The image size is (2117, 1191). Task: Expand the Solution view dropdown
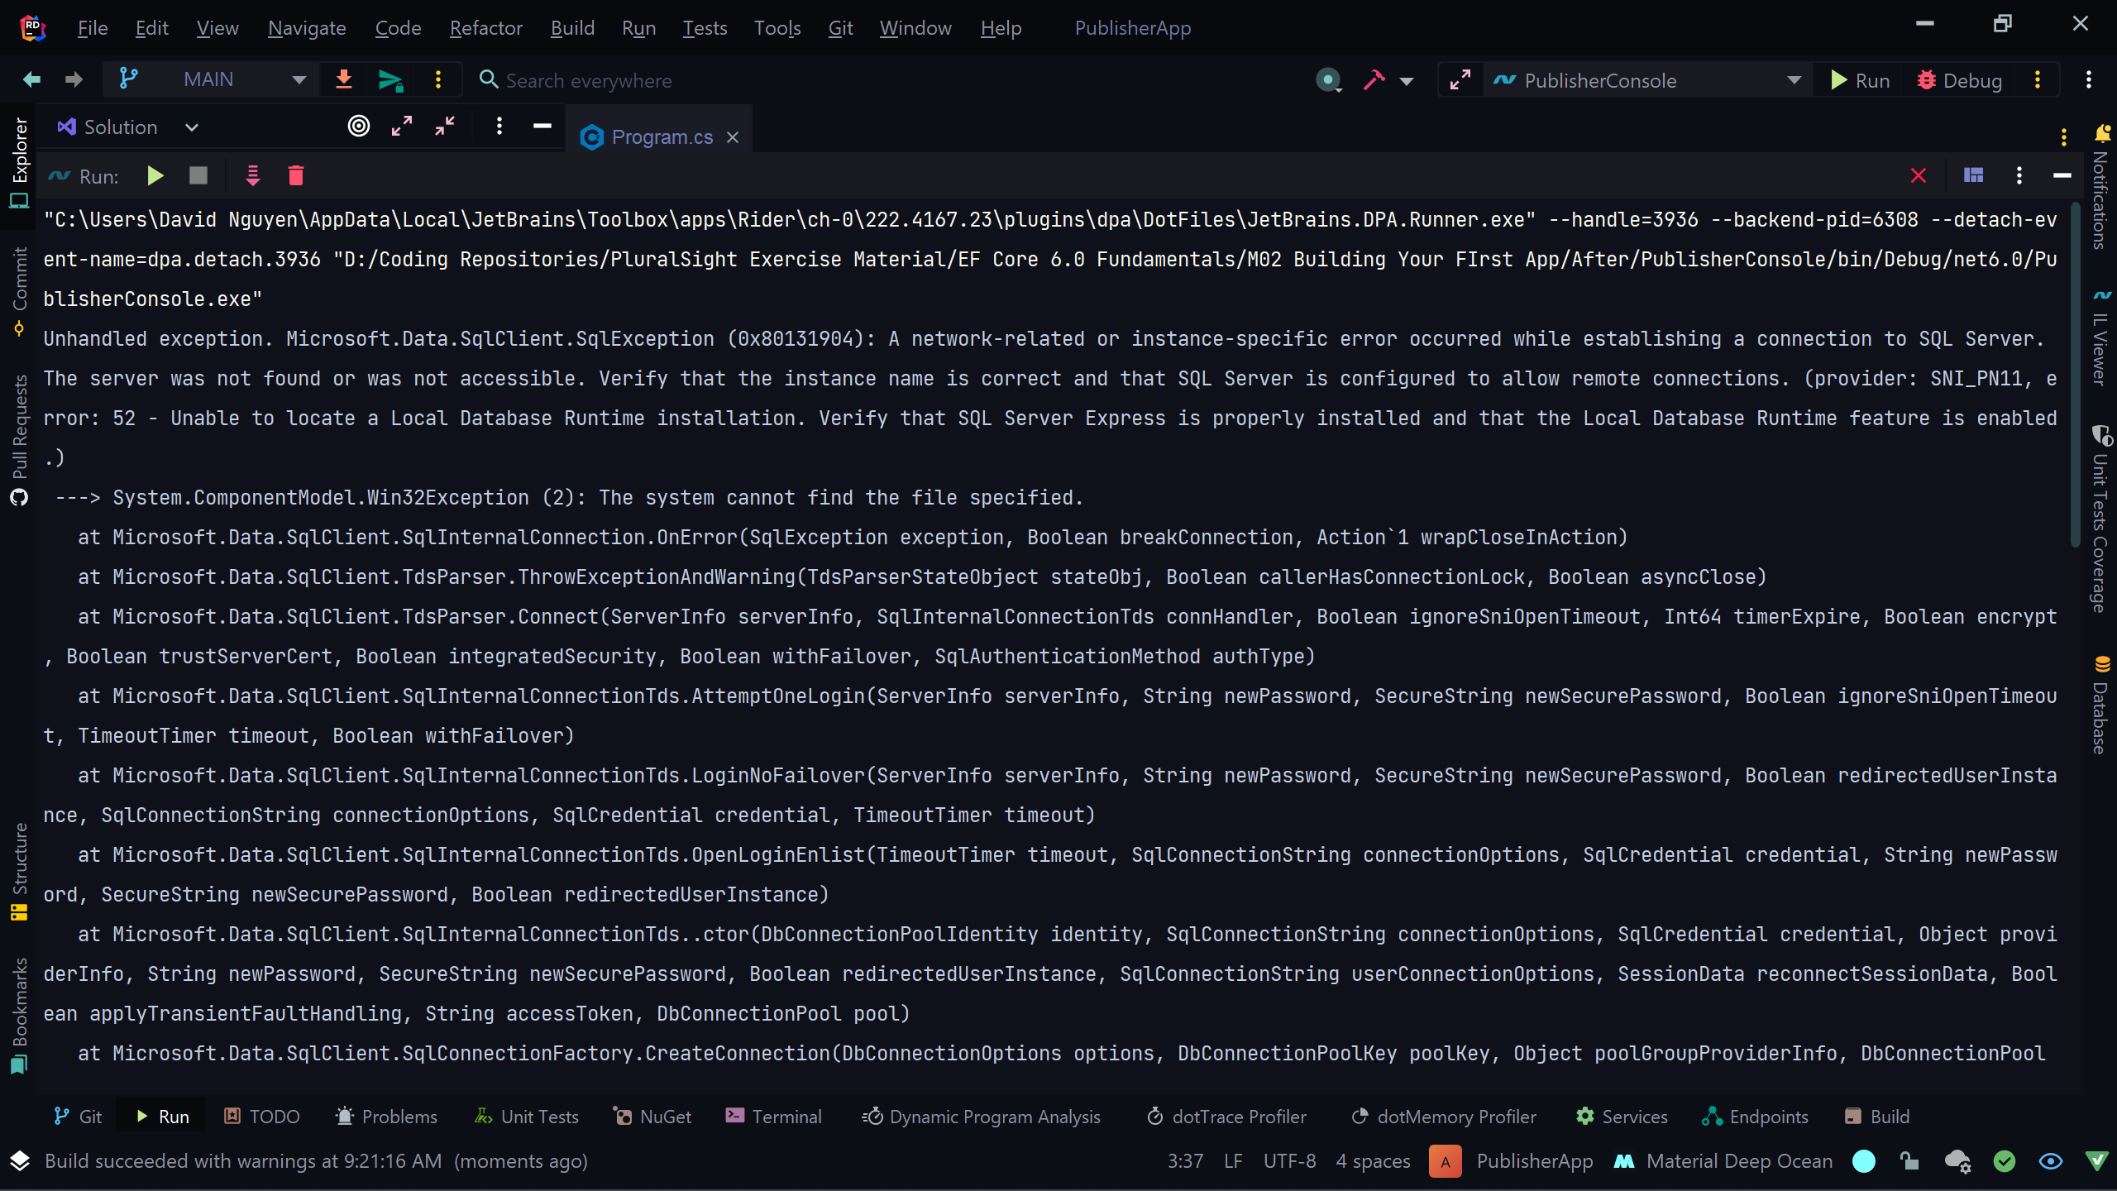tap(191, 127)
